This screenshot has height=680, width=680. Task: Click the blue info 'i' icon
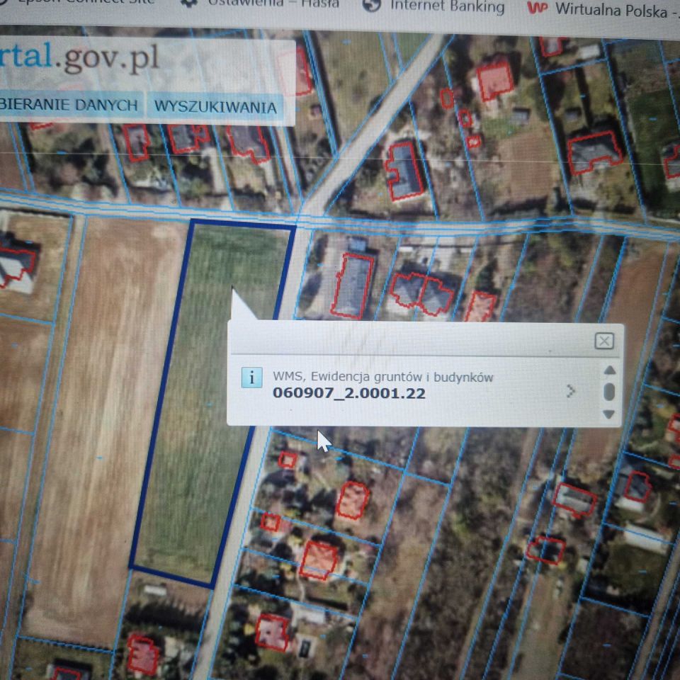tap(251, 378)
